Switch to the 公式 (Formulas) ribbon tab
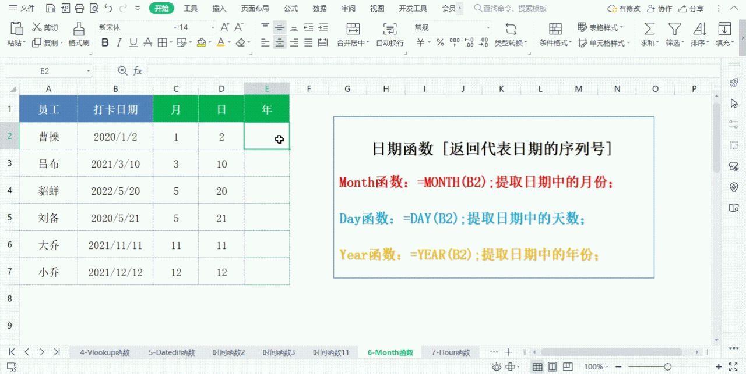Screen dimensions: 746x374 pos(291,9)
